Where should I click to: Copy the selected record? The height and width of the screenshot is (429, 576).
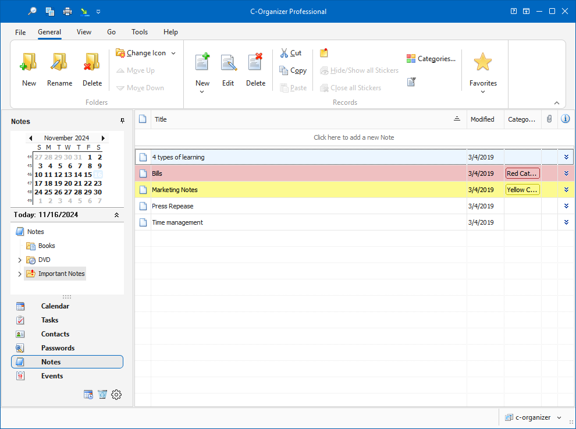tap(293, 70)
